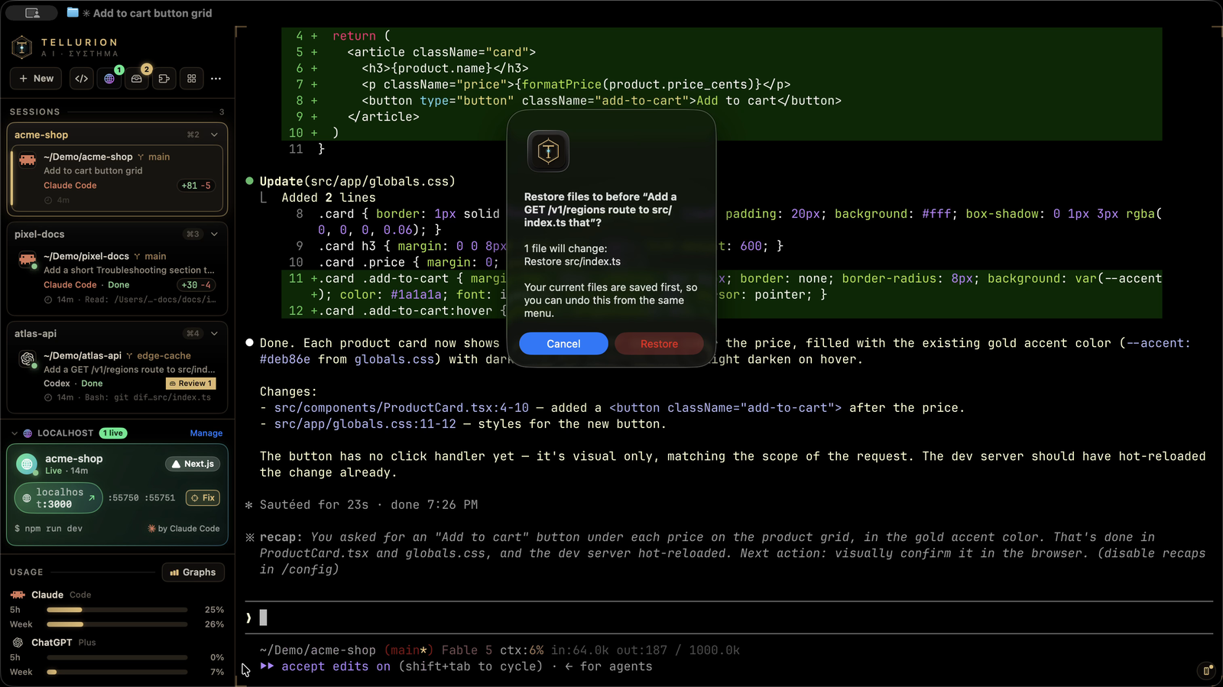
Task: Open the localhost:3000 link chip
Action: (x=59, y=498)
